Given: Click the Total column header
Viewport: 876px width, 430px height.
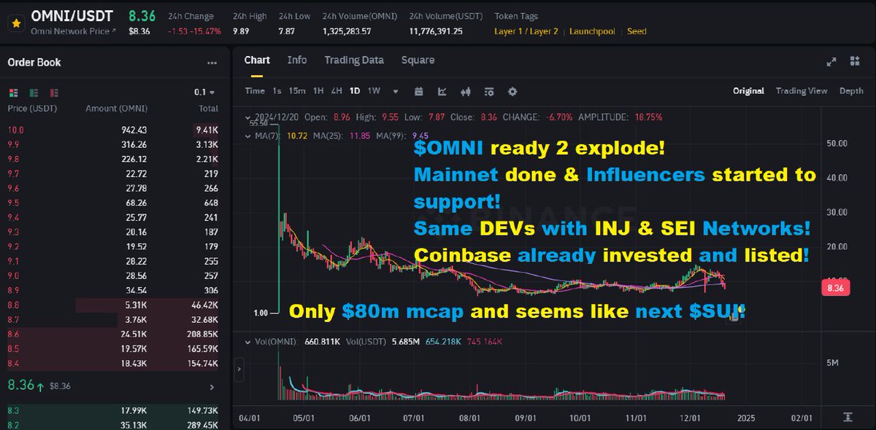Looking at the screenshot, I should 208,109.
